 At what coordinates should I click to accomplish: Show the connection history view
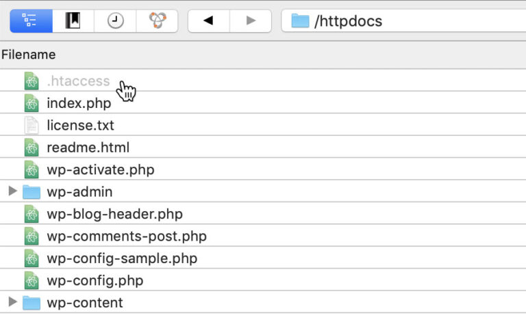point(115,20)
